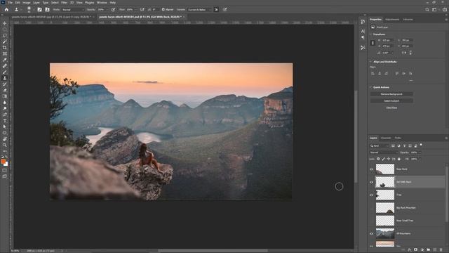The image size is (449, 253).
Task: Hide the Tree layer
Action: 371,195
